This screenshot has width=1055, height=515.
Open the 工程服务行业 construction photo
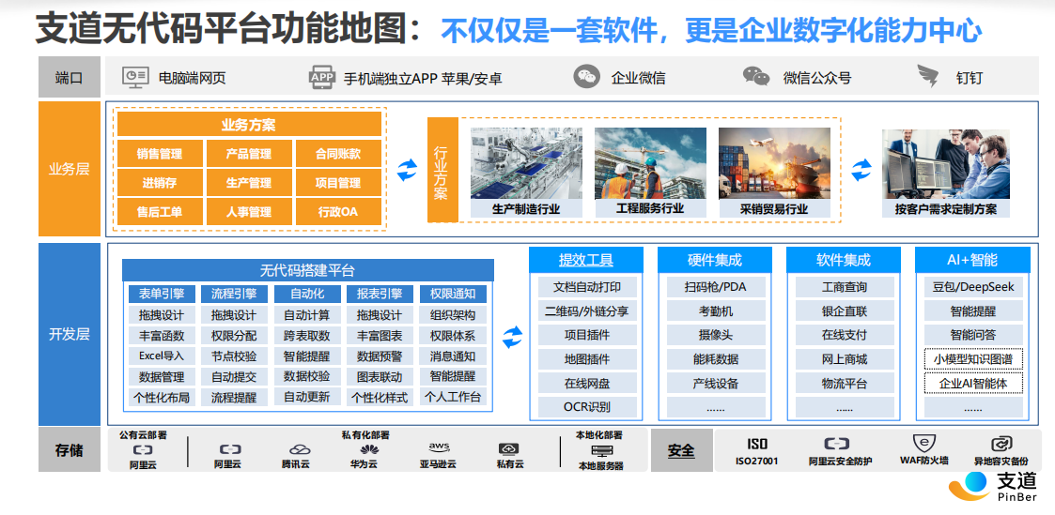pyautogui.click(x=650, y=163)
